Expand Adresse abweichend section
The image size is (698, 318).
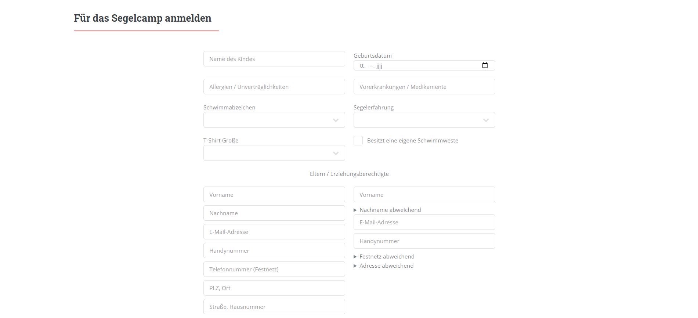click(x=383, y=266)
